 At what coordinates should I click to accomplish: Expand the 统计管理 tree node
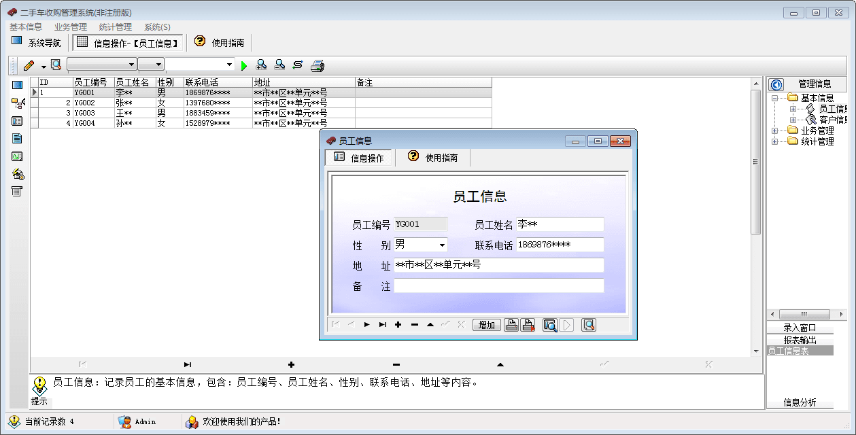775,141
